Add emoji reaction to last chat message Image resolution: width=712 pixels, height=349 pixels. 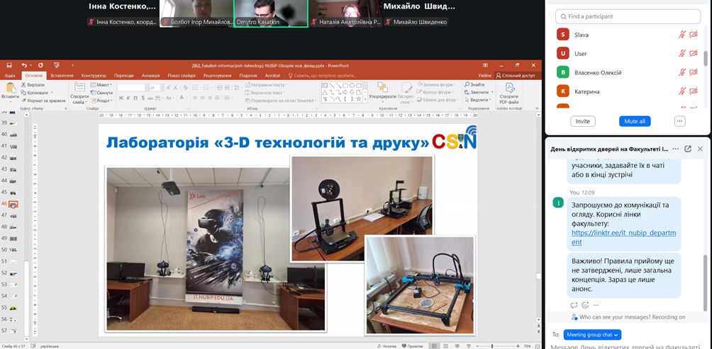coord(585,305)
